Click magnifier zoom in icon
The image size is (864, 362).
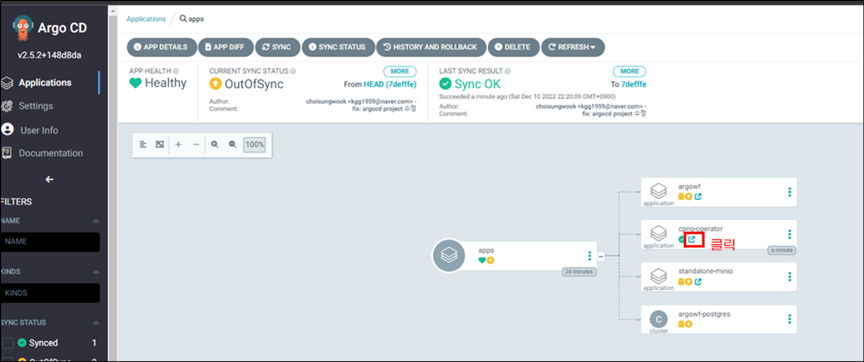(215, 144)
